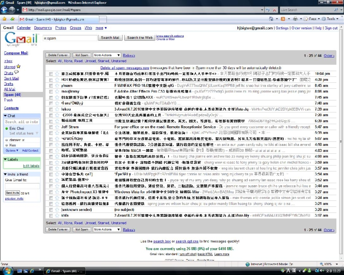Open Photos from the Gmail top navigation
Image resolution: width=344 pixels, height=275 pixels.
coord(61,28)
